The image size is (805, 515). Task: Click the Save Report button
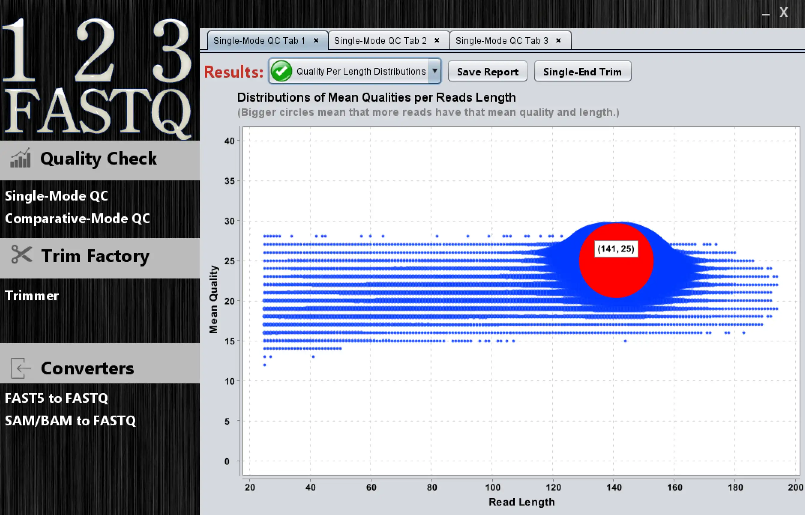pyautogui.click(x=488, y=72)
